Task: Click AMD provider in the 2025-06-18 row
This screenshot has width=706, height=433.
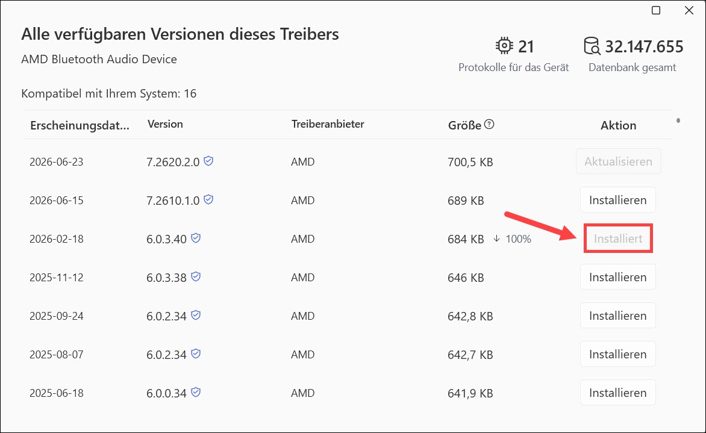Action: [302, 393]
